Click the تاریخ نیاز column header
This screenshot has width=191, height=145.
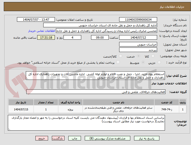21,102
